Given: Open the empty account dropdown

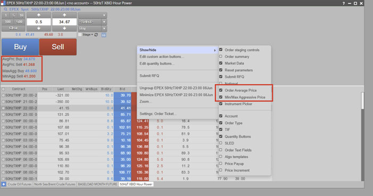Looking at the screenshot, I should [92, 15].
